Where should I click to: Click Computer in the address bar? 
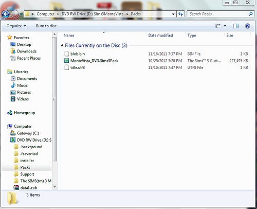coord(45,14)
